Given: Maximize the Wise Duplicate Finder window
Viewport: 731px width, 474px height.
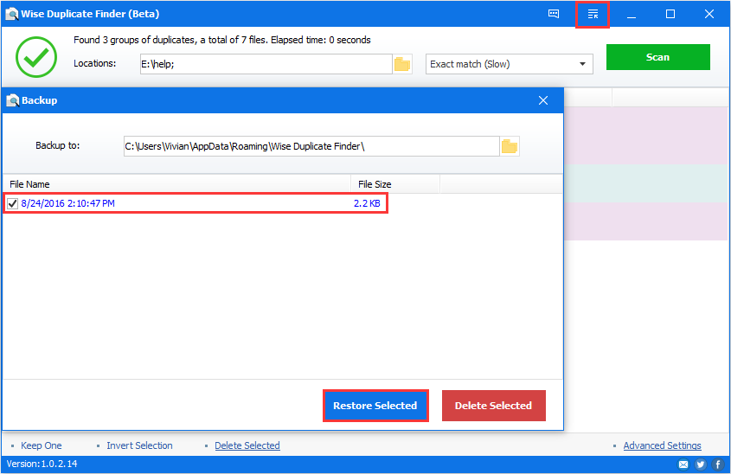Looking at the screenshot, I should pyautogui.click(x=670, y=14).
